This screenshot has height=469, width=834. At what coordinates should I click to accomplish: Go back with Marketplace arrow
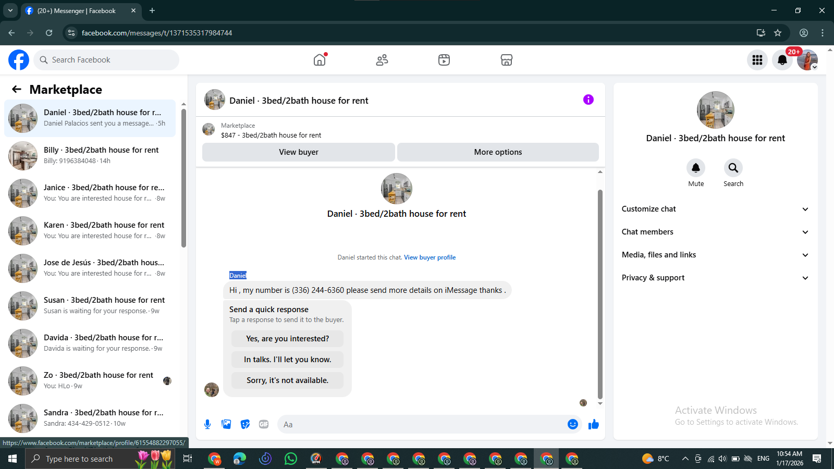point(17,89)
